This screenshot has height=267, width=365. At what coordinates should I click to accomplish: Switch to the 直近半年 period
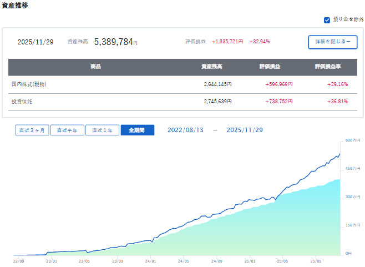tap(67, 130)
